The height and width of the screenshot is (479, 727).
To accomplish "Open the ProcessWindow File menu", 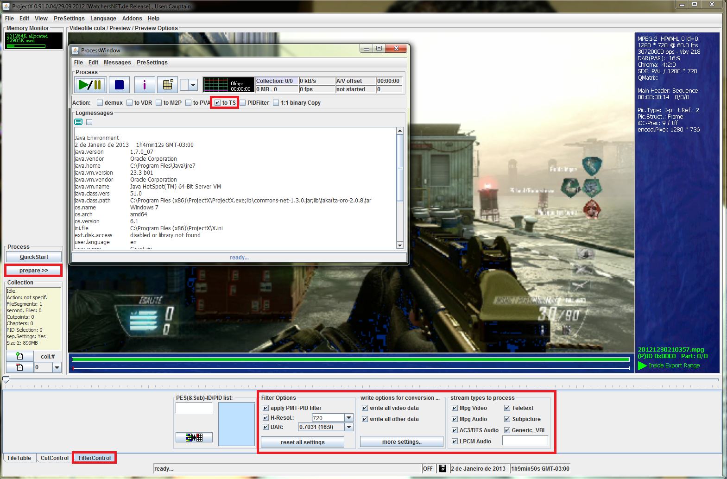I will 78,63.
